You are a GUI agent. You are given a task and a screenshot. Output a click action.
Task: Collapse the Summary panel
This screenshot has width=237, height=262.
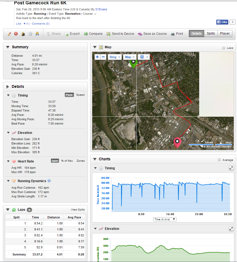point(8,47)
